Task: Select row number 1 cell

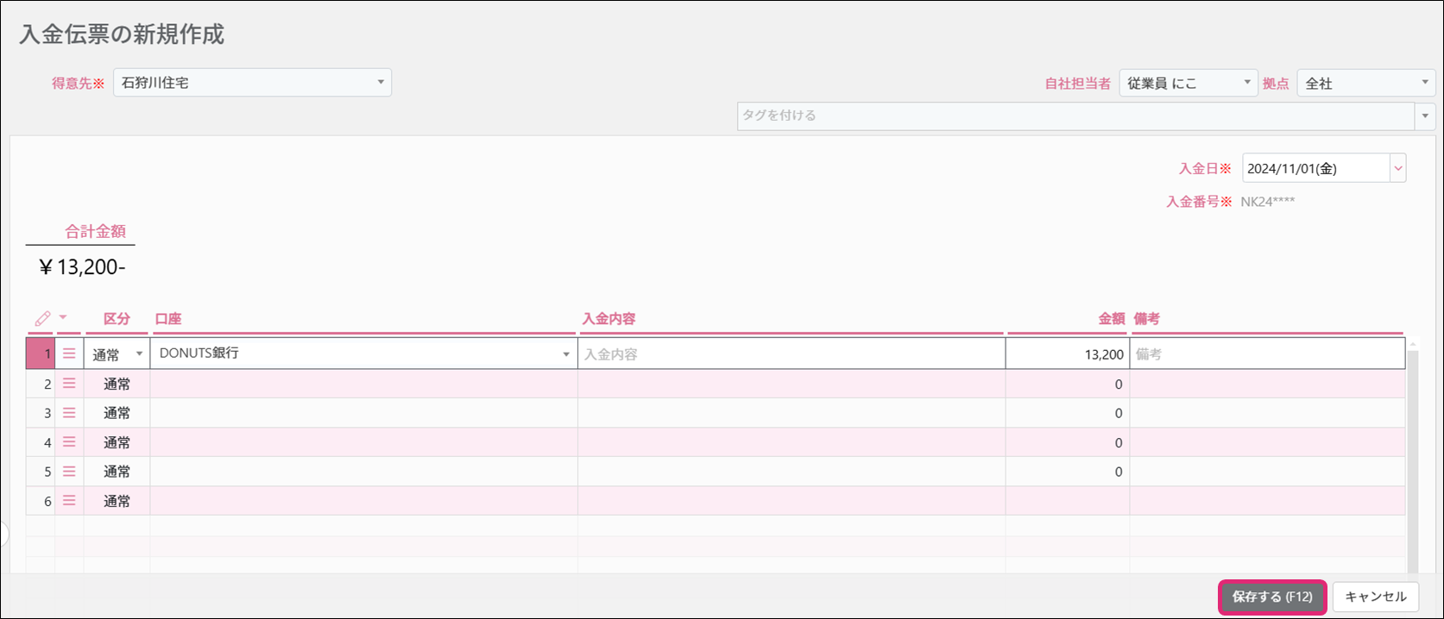Action: click(x=41, y=354)
